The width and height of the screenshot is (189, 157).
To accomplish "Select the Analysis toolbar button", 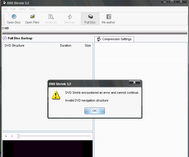I will 51,19.
